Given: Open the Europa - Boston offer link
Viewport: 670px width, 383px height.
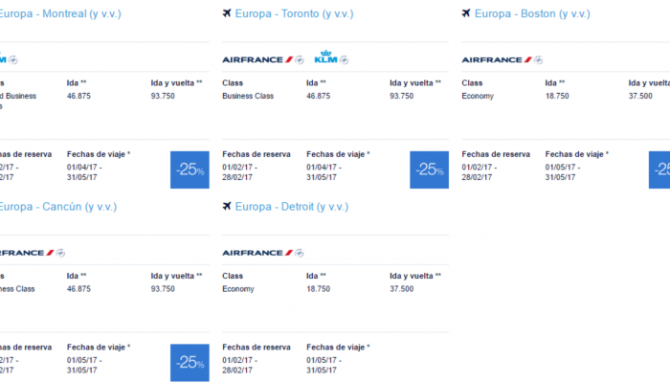Looking at the screenshot, I should click(x=532, y=13).
